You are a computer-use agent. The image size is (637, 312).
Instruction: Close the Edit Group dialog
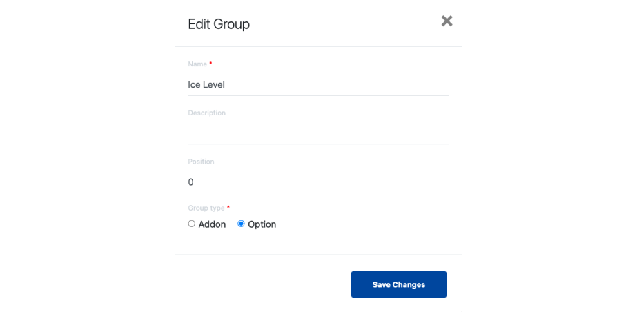(x=447, y=21)
